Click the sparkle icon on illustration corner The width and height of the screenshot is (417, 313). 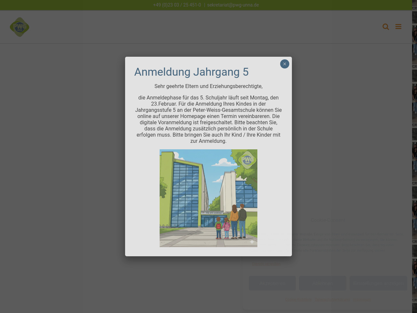coord(252,242)
